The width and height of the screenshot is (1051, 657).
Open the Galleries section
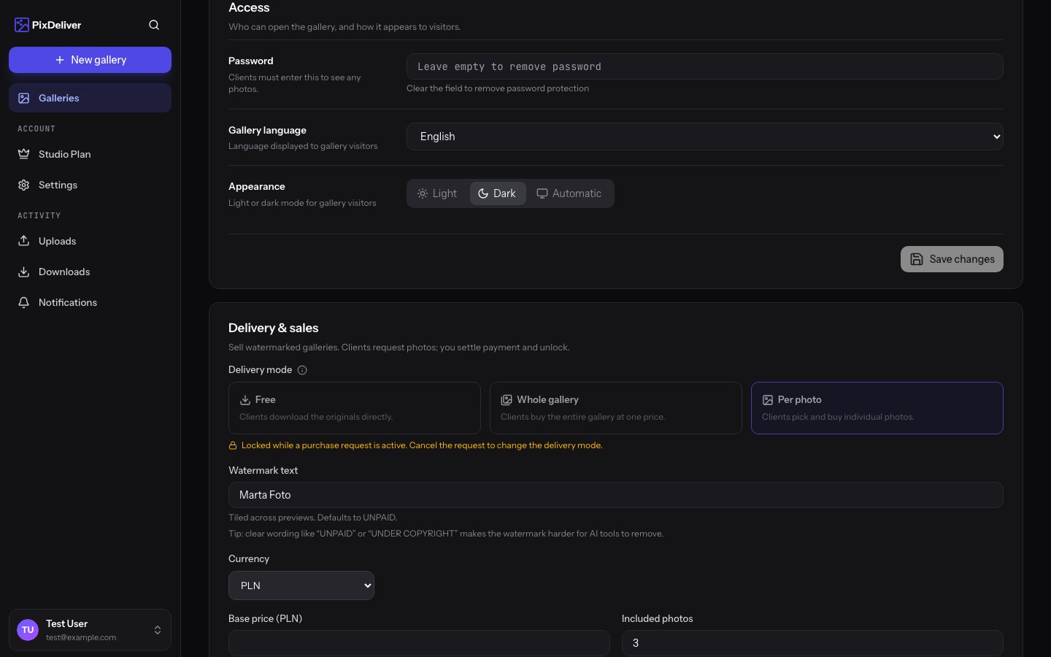click(90, 98)
